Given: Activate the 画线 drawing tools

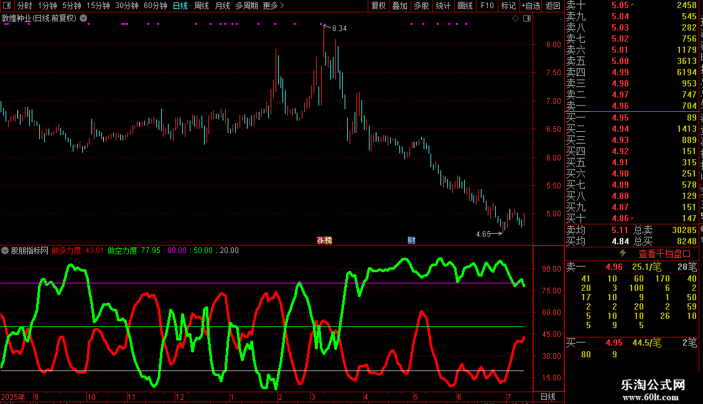Looking at the screenshot, I should coord(465,6).
